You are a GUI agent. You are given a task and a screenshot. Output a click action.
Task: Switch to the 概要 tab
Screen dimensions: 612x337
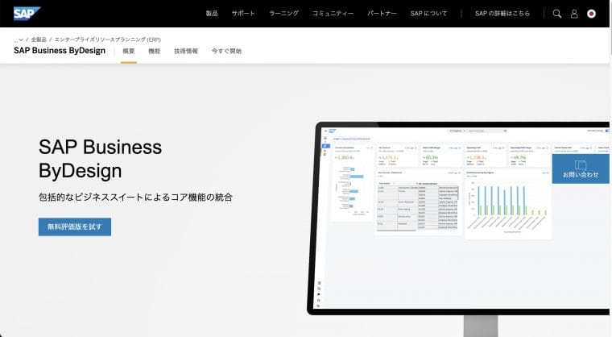[x=128, y=51]
